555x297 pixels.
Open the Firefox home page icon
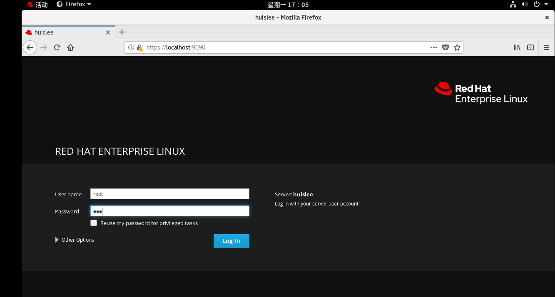click(70, 47)
